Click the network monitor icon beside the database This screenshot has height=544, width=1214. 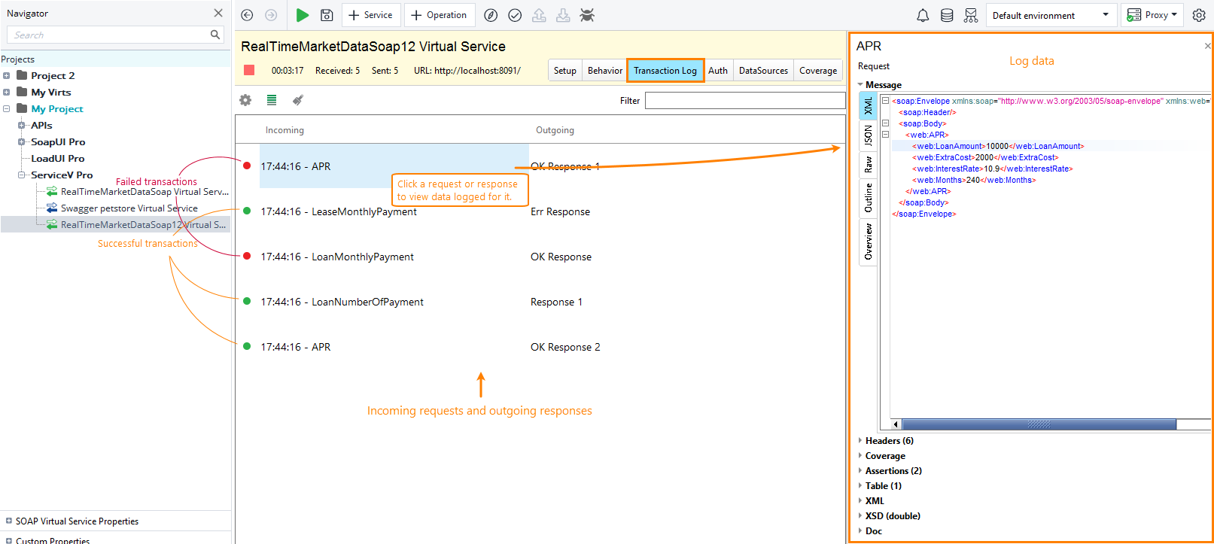(971, 15)
